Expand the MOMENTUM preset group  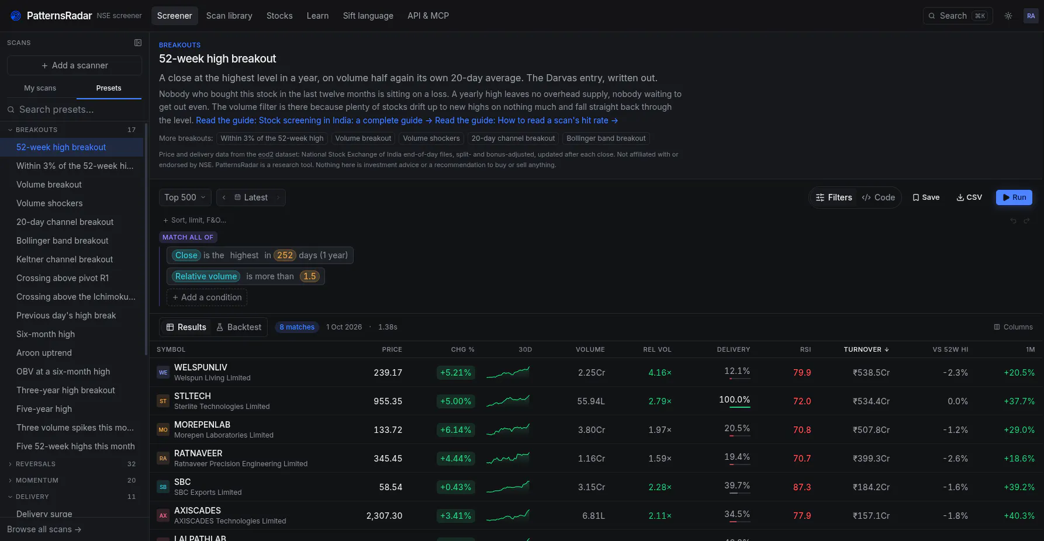click(x=72, y=480)
